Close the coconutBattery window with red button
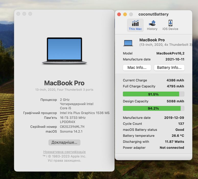Screen dimensions: 198x179 (x=119, y=14)
